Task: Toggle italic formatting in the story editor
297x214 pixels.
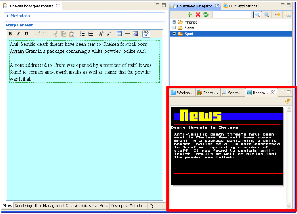Action: click(x=18, y=34)
